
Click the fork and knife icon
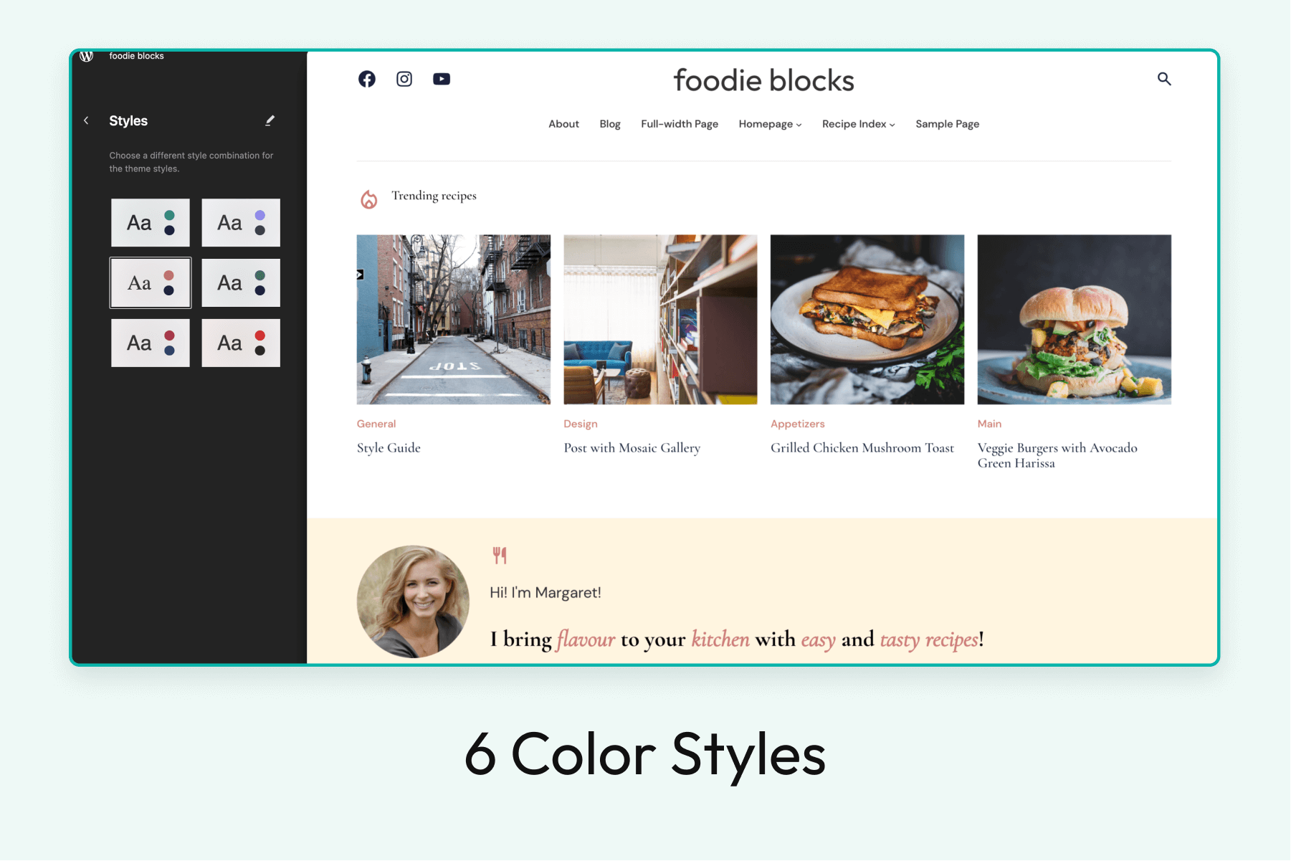click(x=500, y=555)
